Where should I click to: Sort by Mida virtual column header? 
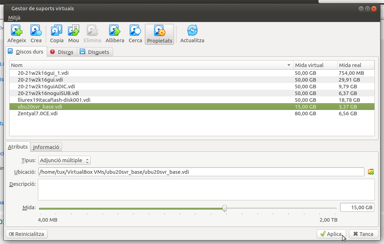[x=315, y=65]
